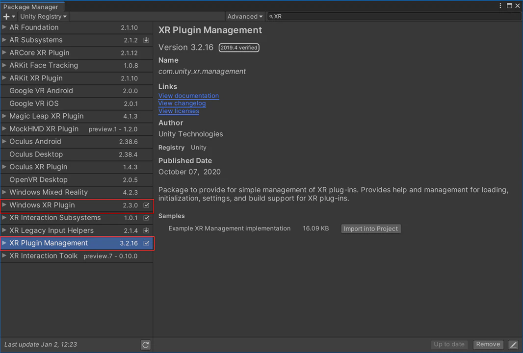The height and width of the screenshot is (353, 523).
Task: Select the Google VR iOS package
Action: [77, 103]
